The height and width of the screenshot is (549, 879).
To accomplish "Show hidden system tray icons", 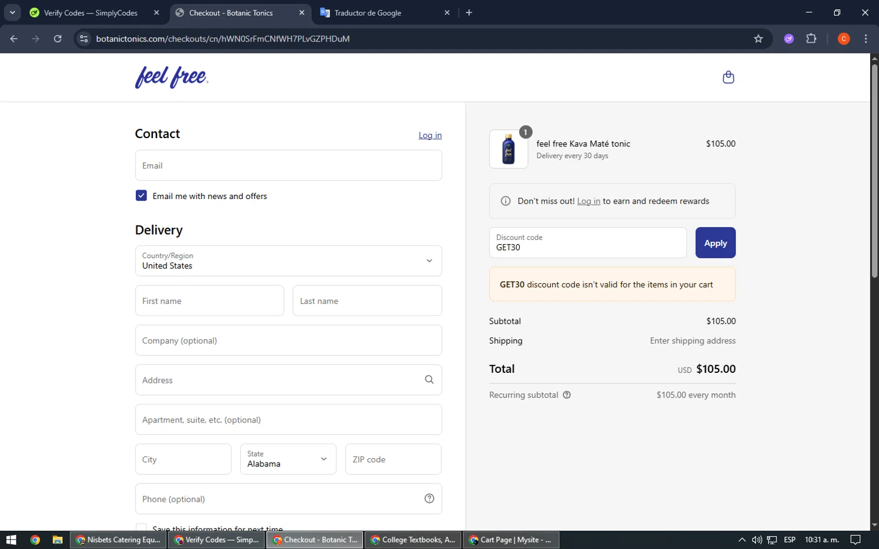I will (742, 540).
